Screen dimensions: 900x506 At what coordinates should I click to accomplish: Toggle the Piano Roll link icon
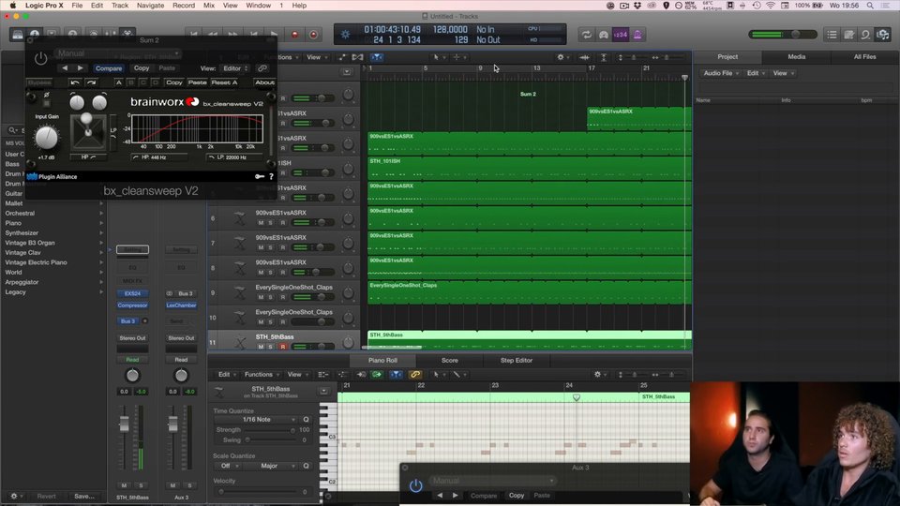pyautogui.click(x=414, y=375)
